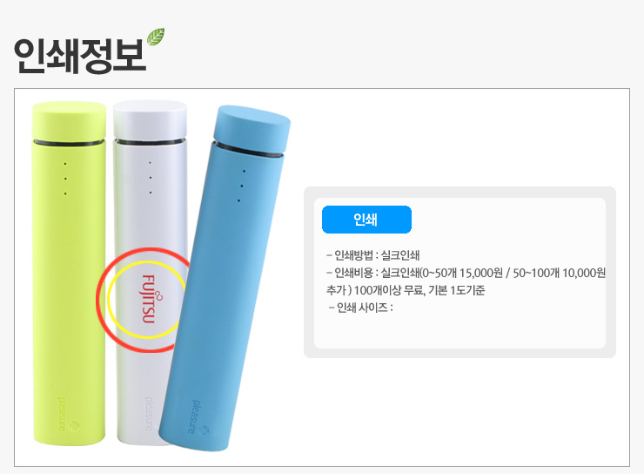Click the 인쇄정보 heading text
The height and width of the screenshot is (474, 644).
coord(80,56)
